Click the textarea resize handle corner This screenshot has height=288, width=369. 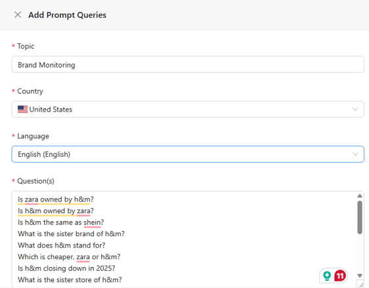click(360, 284)
